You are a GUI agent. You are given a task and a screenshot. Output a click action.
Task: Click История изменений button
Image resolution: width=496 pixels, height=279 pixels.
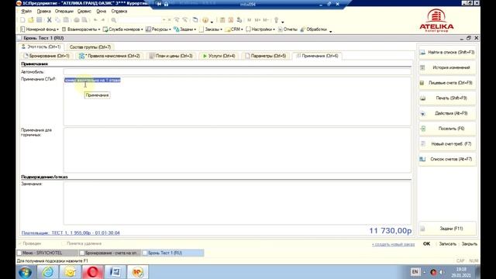[447, 67]
